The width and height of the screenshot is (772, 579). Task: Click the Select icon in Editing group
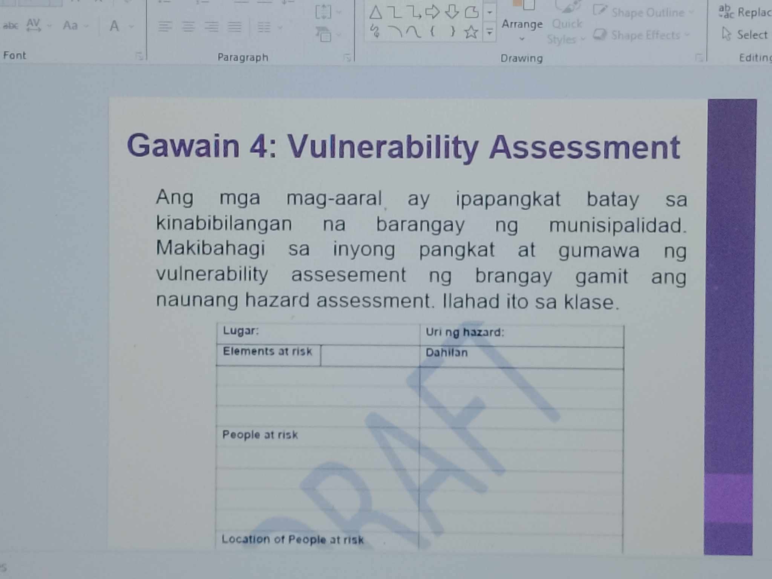click(726, 33)
